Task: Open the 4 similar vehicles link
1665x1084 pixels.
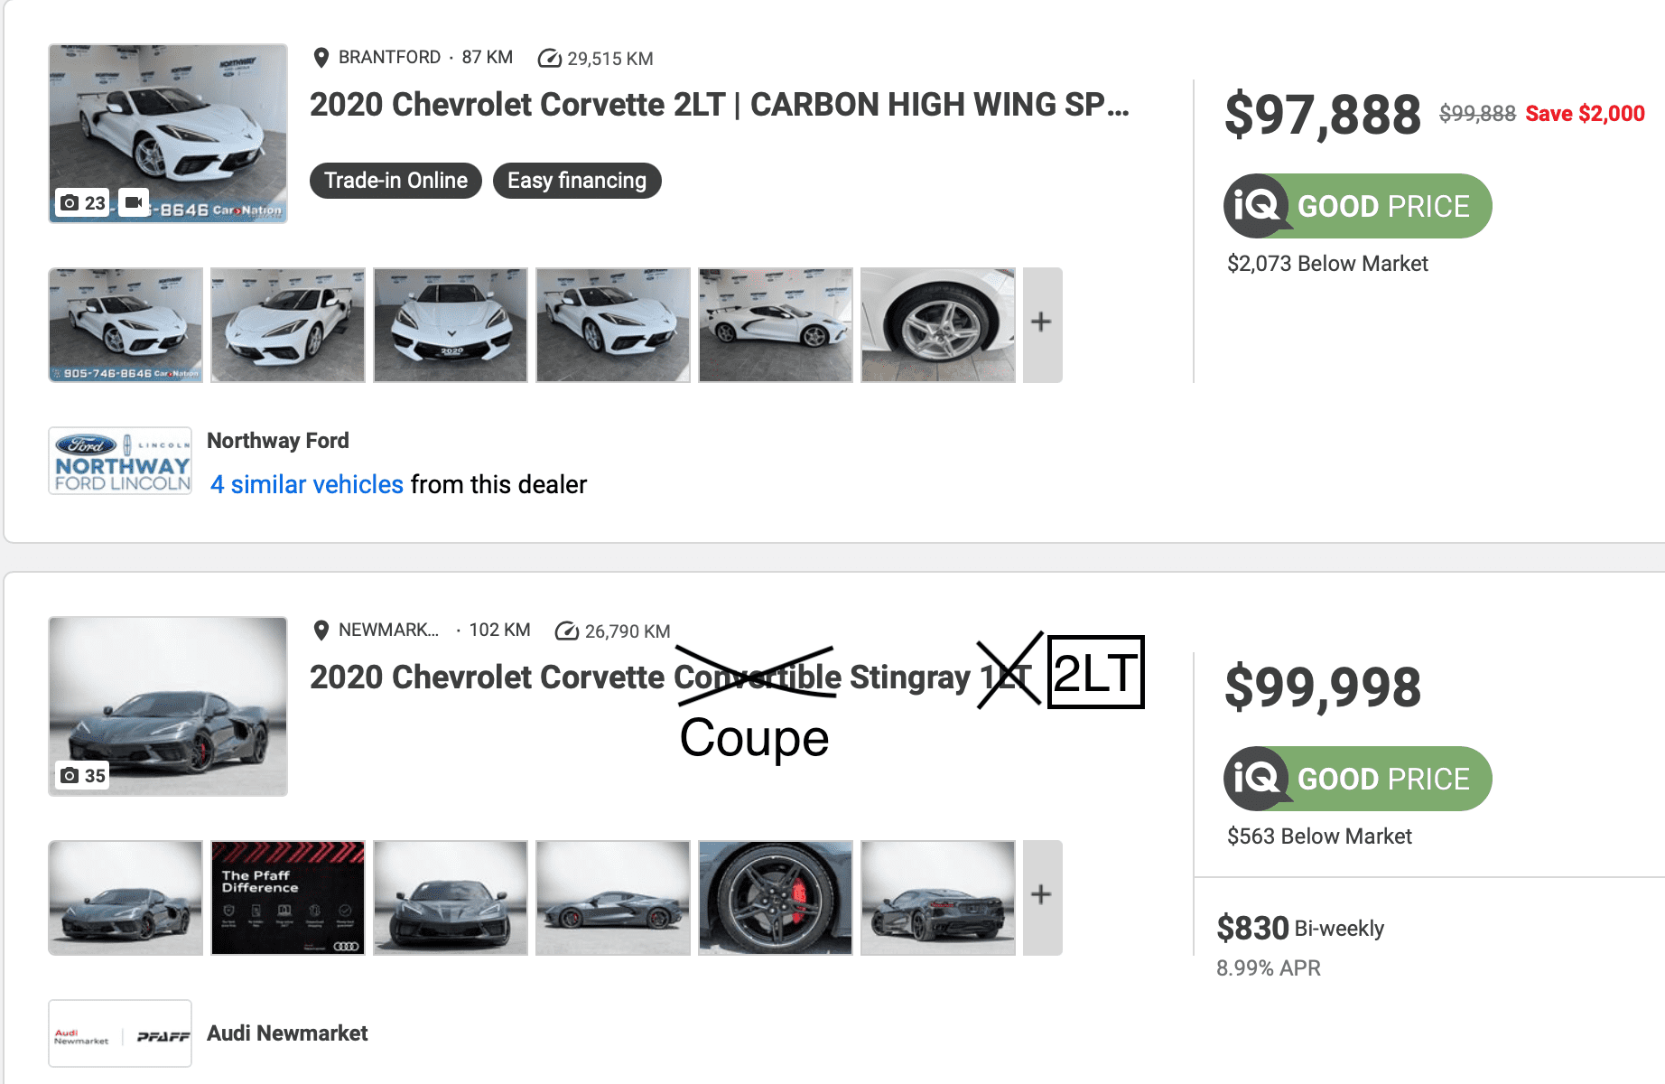Action: tap(307, 485)
